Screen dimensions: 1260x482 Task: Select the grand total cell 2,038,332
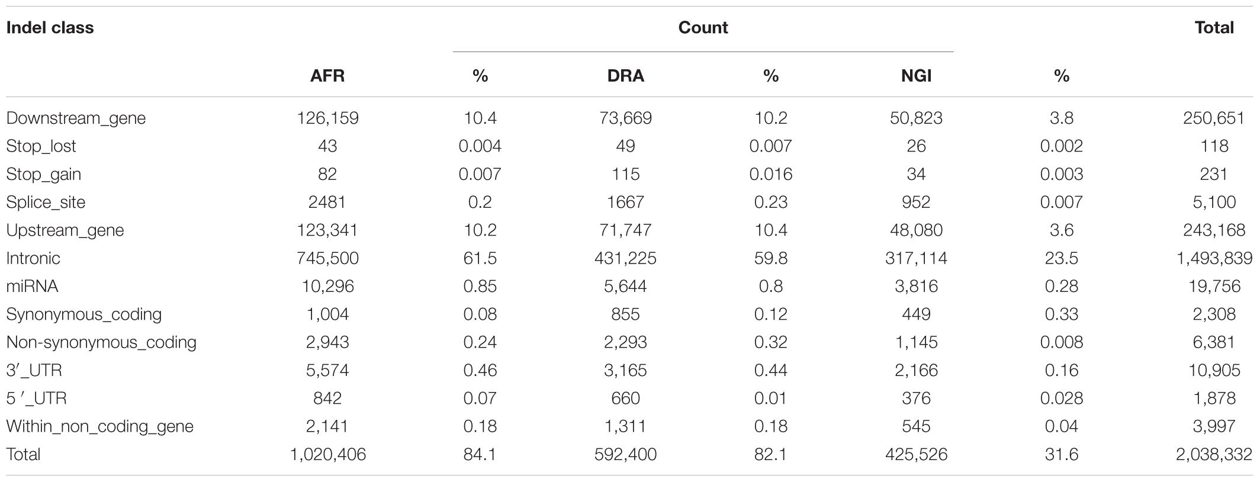tap(1214, 455)
